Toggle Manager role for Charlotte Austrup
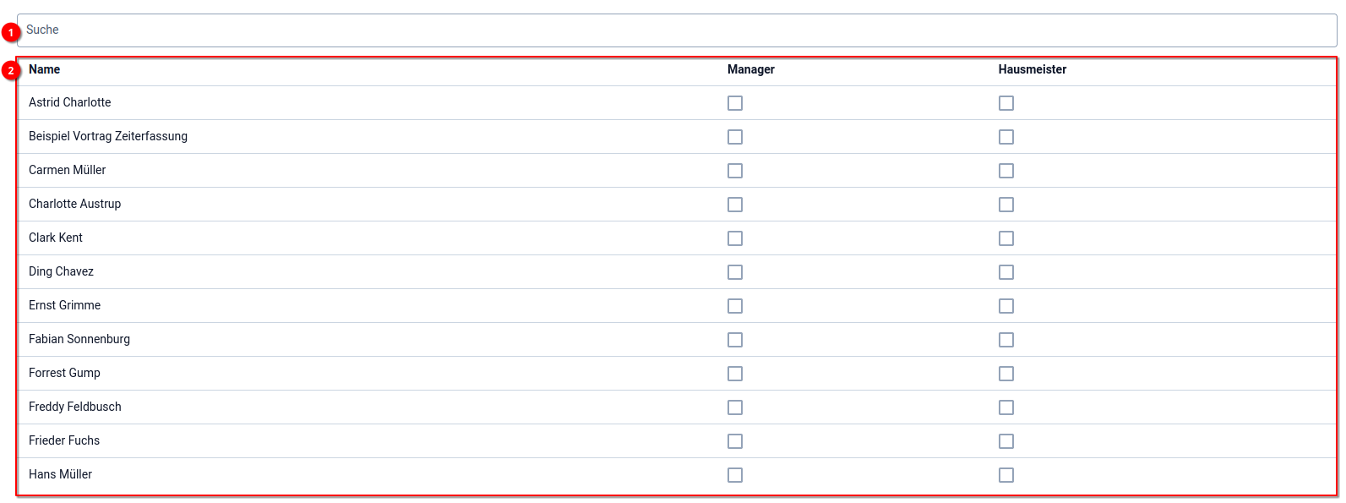The height and width of the screenshot is (503, 1346). click(735, 205)
